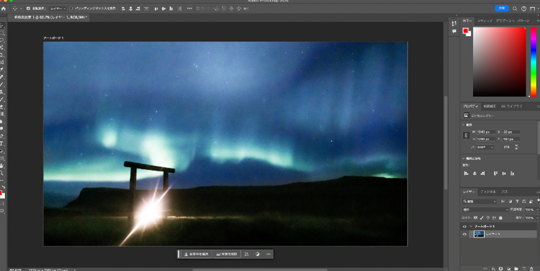The width and height of the screenshot is (540, 271).
Task: Click the Home icon in options bar
Action: [4, 9]
